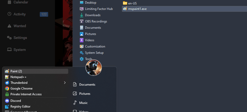Click the en-US folder icon

(x=125, y=3)
